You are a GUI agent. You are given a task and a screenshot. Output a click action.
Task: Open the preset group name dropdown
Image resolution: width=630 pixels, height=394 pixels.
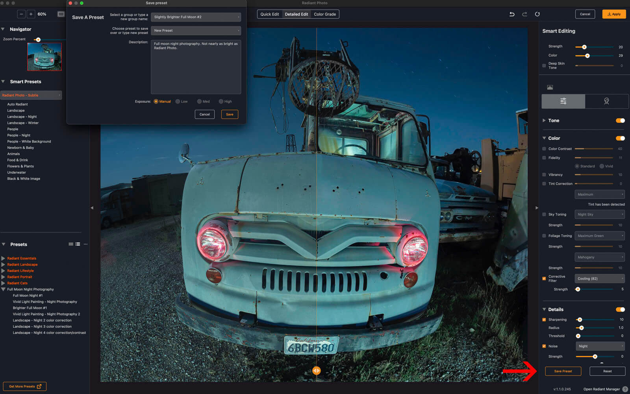[196, 17]
